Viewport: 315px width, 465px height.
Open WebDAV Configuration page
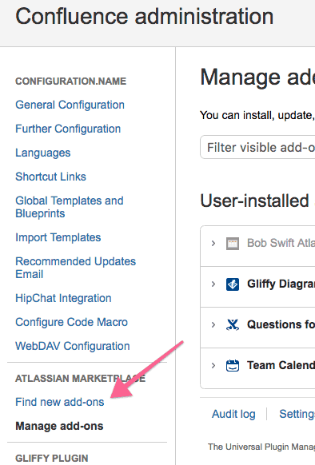[x=73, y=346]
